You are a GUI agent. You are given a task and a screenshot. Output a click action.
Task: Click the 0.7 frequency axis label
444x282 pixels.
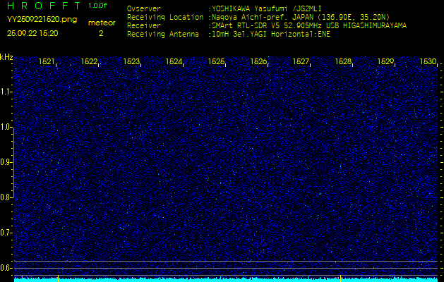(x=6, y=233)
